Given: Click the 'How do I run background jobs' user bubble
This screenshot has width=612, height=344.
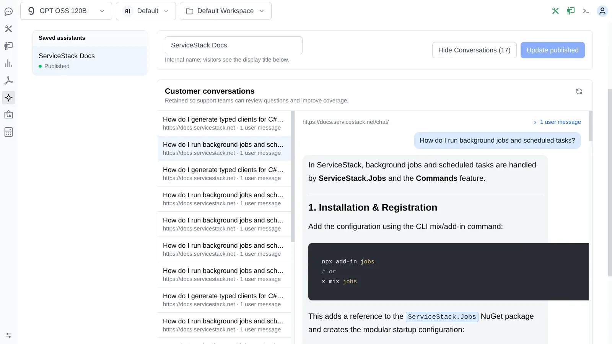Looking at the screenshot, I should 497,140.
